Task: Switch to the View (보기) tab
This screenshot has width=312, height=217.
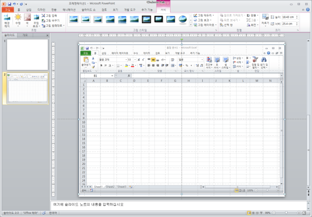Action: 115,9
